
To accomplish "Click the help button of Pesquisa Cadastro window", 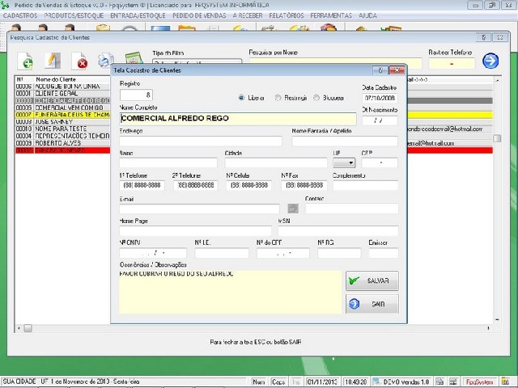I will click(x=483, y=37).
